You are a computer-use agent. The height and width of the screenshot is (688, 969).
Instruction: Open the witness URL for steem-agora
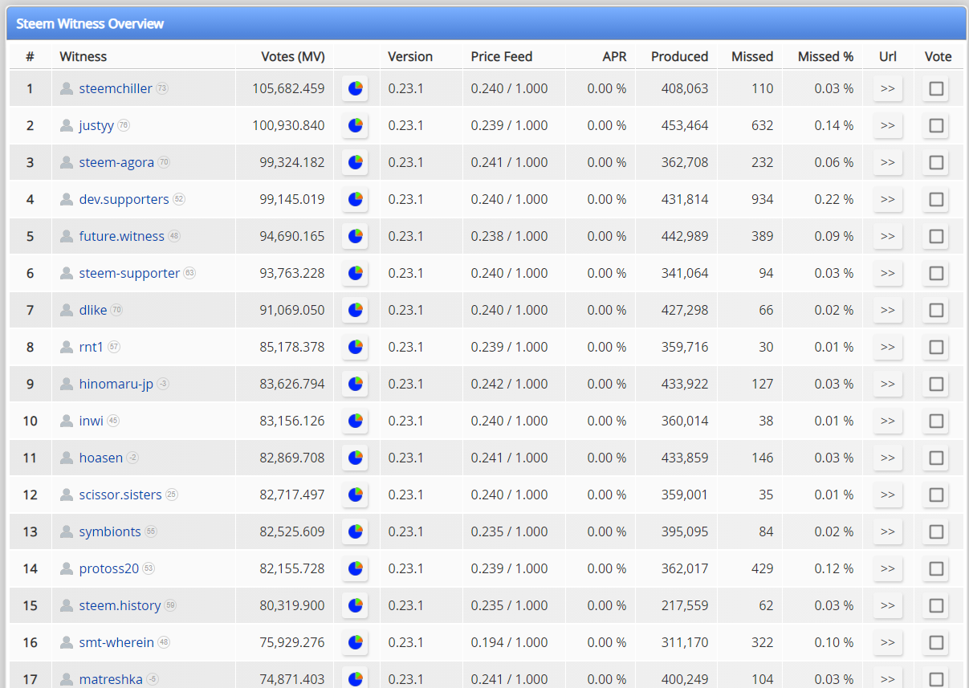click(888, 162)
